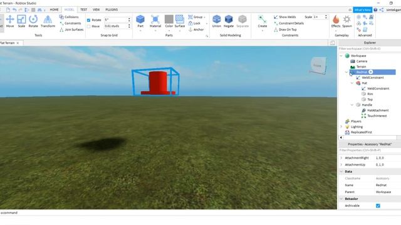Expand the Lighting node

click(341, 127)
